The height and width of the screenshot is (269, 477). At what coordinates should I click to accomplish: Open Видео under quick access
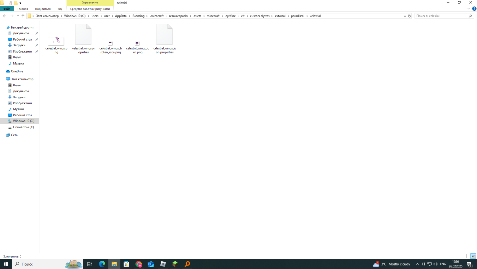pos(17,57)
